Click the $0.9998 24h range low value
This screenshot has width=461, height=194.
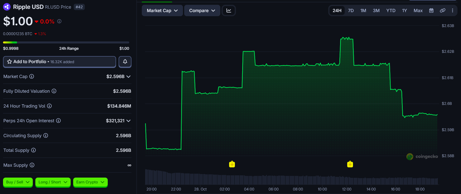pyautogui.click(x=11, y=48)
